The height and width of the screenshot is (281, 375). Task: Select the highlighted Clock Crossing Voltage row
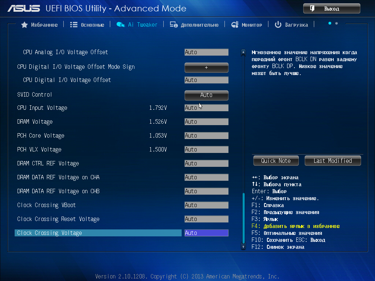pos(98,233)
